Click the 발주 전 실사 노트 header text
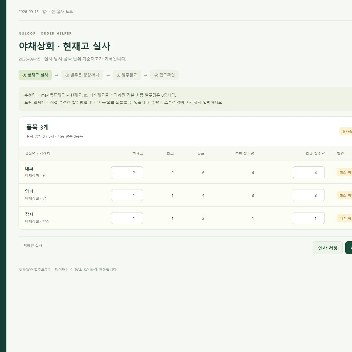Image resolution: width=352 pixels, height=352 pixels. pyautogui.click(x=58, y=12)
